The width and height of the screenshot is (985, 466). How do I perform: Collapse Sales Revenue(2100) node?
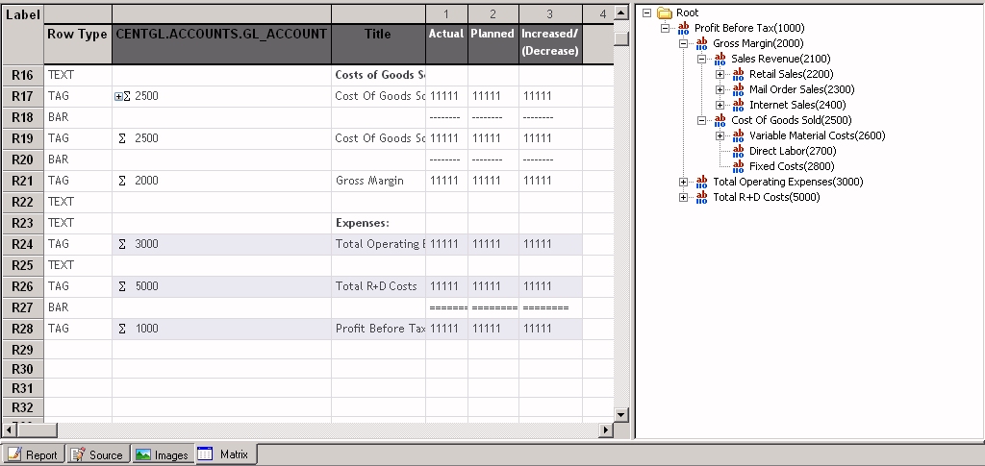pyautogui.click(x=701, y=59)
